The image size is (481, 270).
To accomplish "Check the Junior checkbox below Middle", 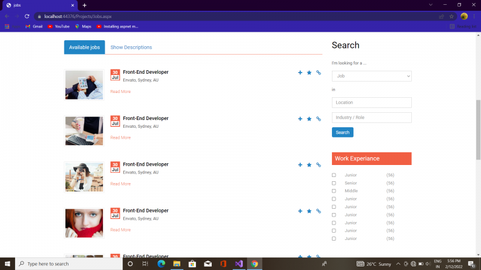I will (x=334, y=199).
